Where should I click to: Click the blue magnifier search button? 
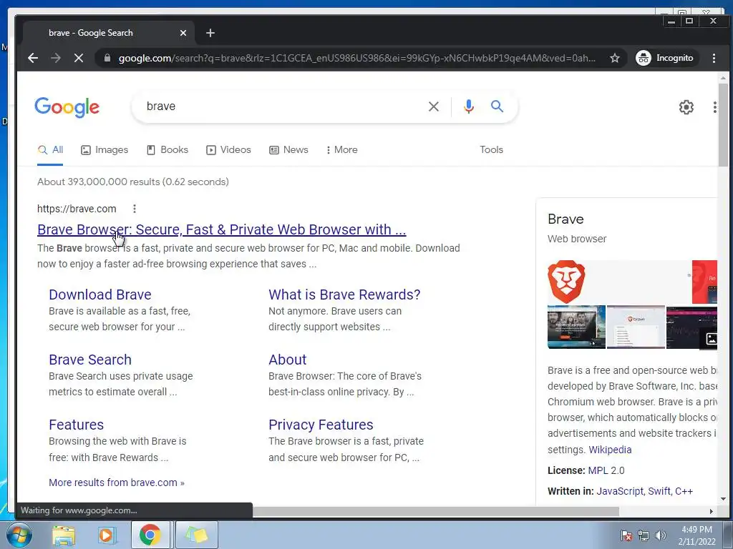click(x=497, y=107)
